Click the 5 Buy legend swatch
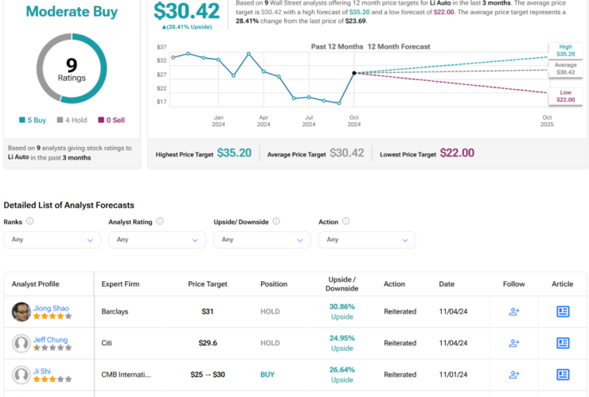The image size is (589, 397). click(x=22, y=120)
